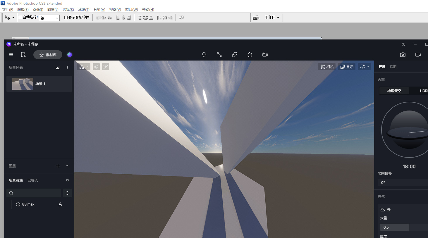Open the hamburger main menu
The height and width of the screenshot is (238, 428).
(11, 55)
